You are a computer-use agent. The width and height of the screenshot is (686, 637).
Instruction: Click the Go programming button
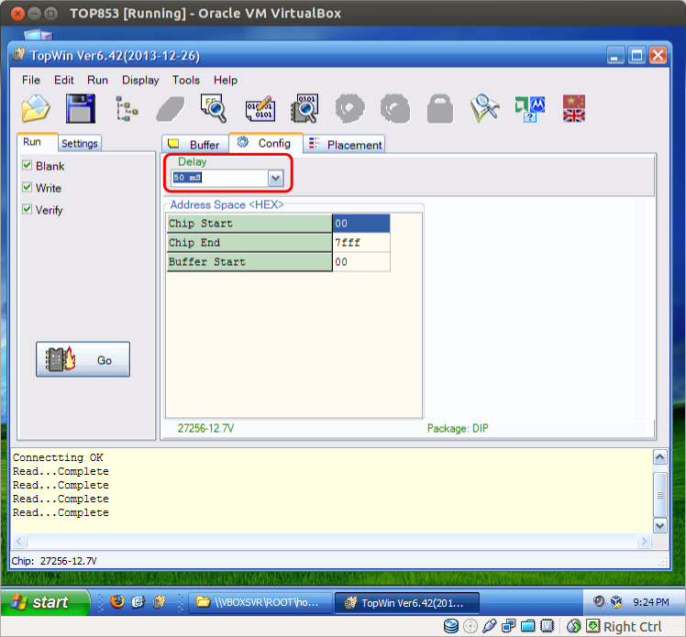point(83,359)
